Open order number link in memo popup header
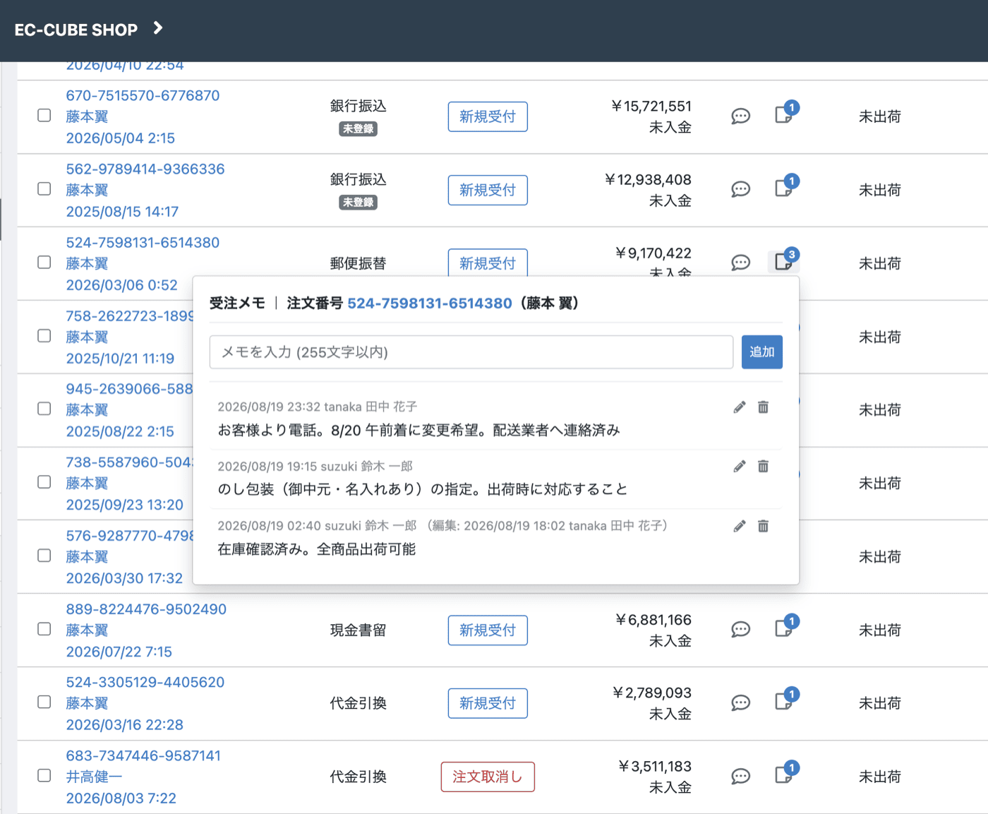This screenshot has height=814, width=988. click(x=429, y=304)
